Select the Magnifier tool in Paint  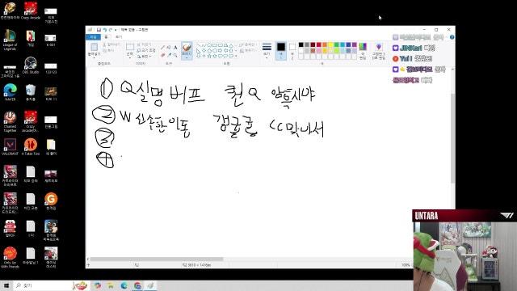(175, 55)
